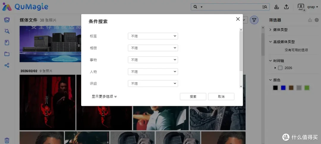The width and height of the screenshot is (321, 144).
Task: Open the search type dropdown arrow
Action: click(202, 7)
